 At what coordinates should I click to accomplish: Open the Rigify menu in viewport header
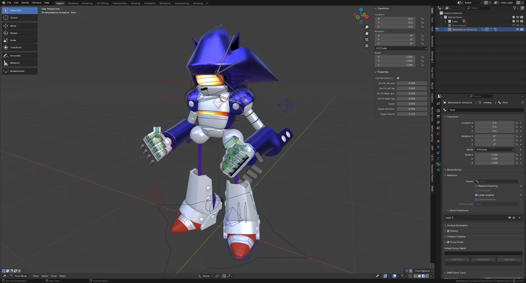tap(62, 276)
